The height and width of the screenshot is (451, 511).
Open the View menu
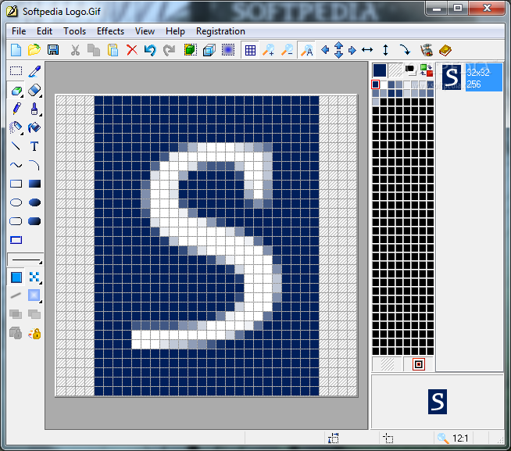pyautogui.click(x=145, y=31)
